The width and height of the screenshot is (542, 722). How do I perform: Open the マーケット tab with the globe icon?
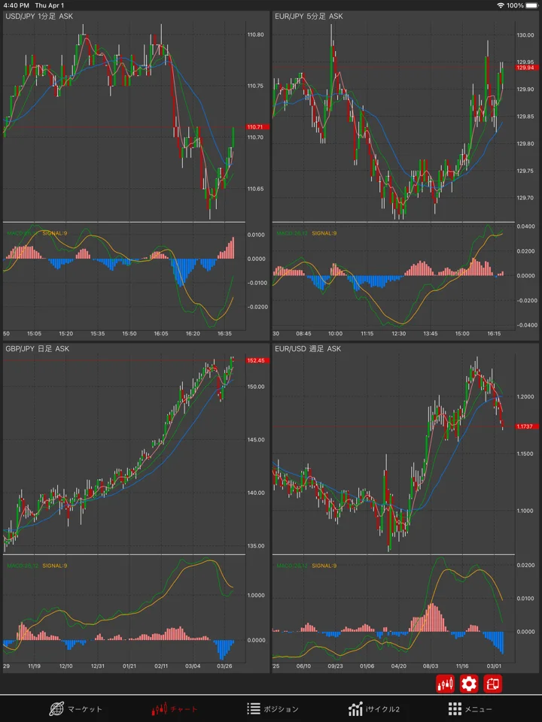(x=75, y=708)
